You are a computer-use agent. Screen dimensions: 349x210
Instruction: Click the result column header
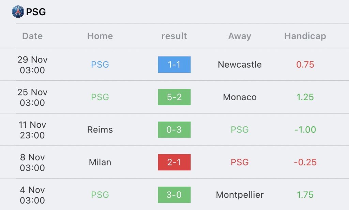click(174, 36)
